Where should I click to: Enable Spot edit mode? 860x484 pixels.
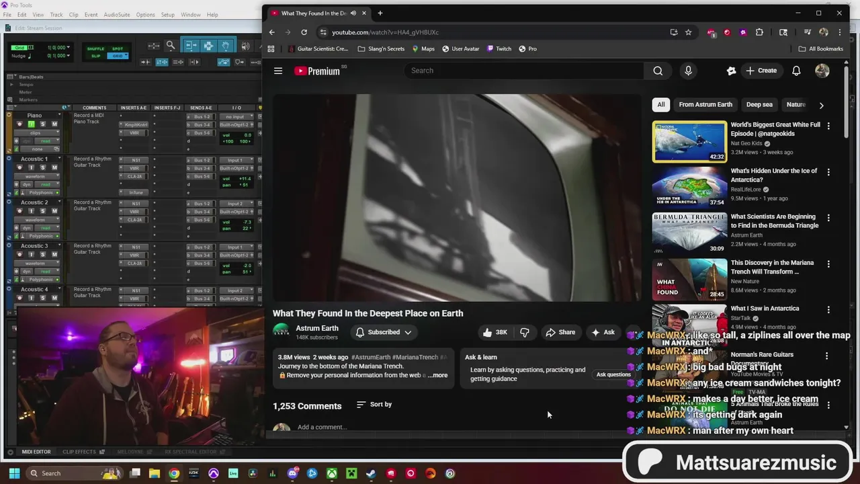point(118,48)
